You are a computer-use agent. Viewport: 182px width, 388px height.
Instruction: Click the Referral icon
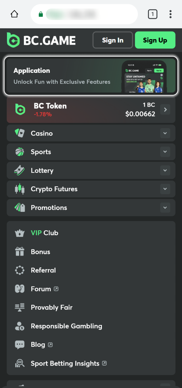coord(19,270)
